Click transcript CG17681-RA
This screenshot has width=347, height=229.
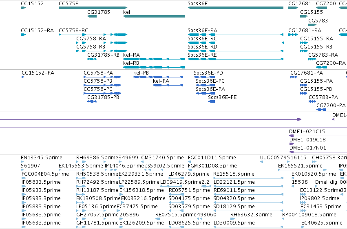[x=293, y=35]
